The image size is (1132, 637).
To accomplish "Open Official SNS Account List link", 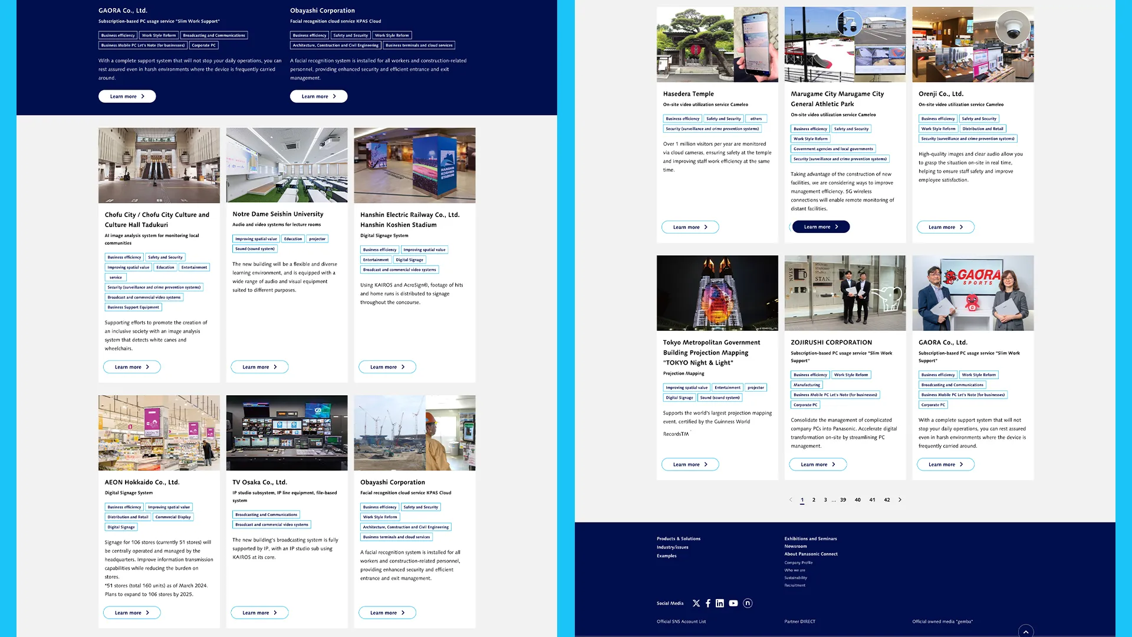I will tap(681, 622).
